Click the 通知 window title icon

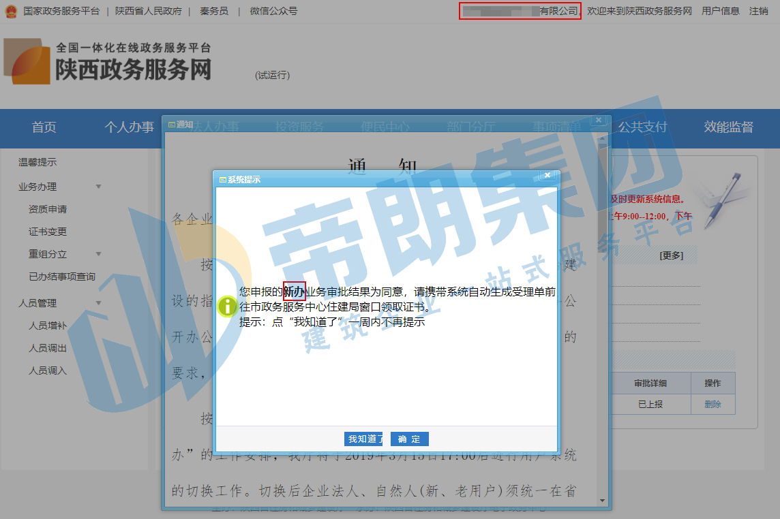[x=172, y=124]
